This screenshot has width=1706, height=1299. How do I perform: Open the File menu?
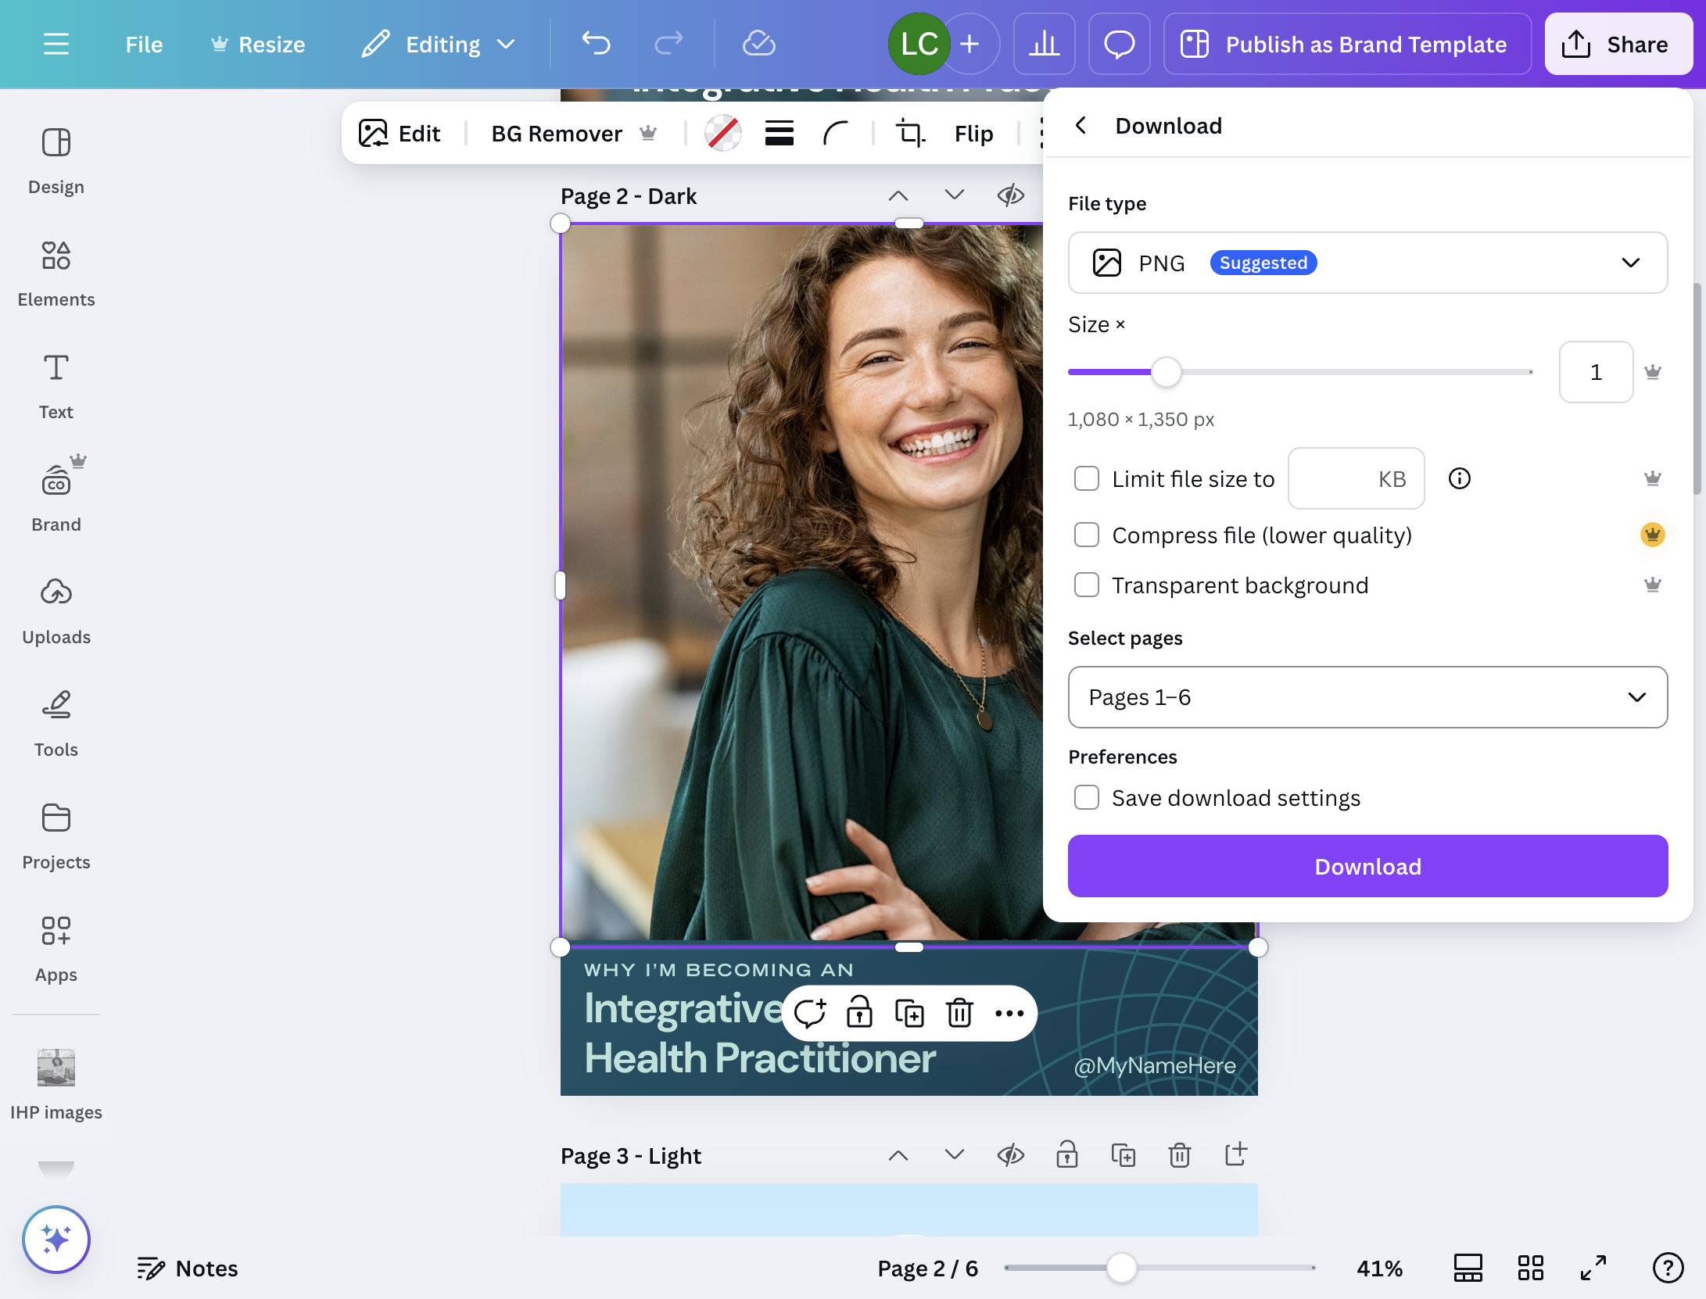coord(144,45)
